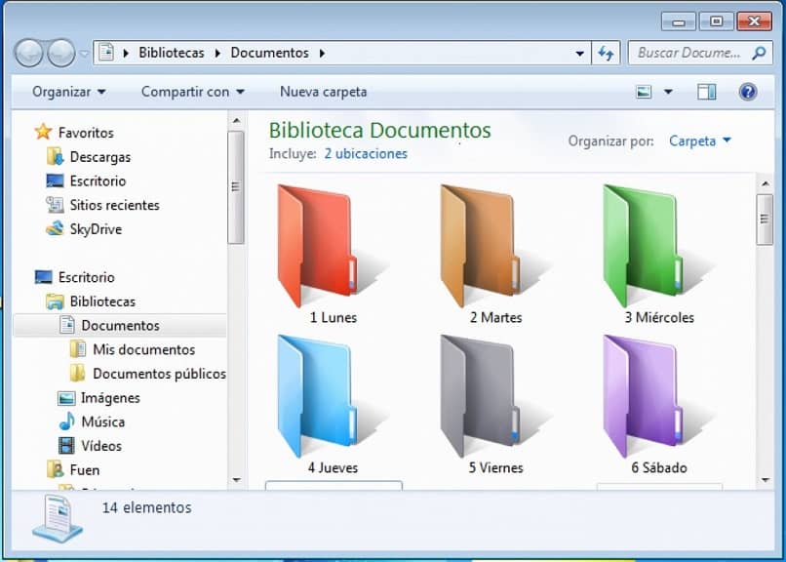Viewport: 786px width, 562px height.
Task: Click the 2 Martes folder name
Action: coord(495,317)
